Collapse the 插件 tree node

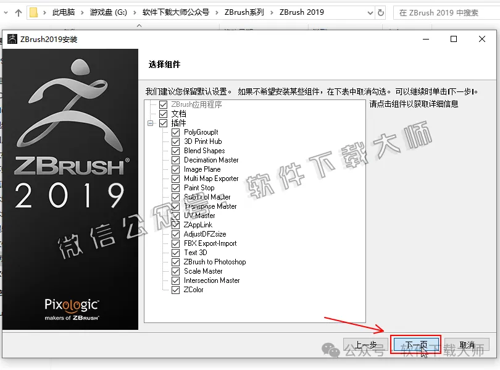click(x=150, y=123)
